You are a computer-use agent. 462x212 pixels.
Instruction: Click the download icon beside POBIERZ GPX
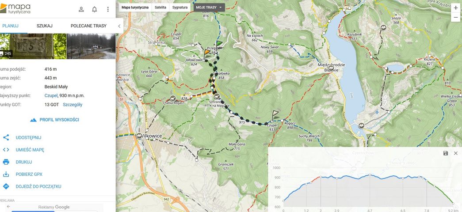click(6, 174)
